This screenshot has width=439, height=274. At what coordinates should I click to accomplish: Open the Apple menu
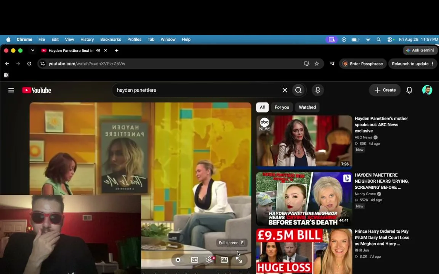(x=8, y=40)
